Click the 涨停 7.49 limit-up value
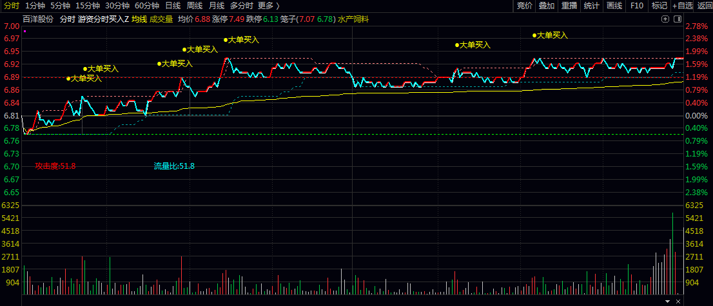The height and width of the screenshot is (306, 713). point(228,19)
